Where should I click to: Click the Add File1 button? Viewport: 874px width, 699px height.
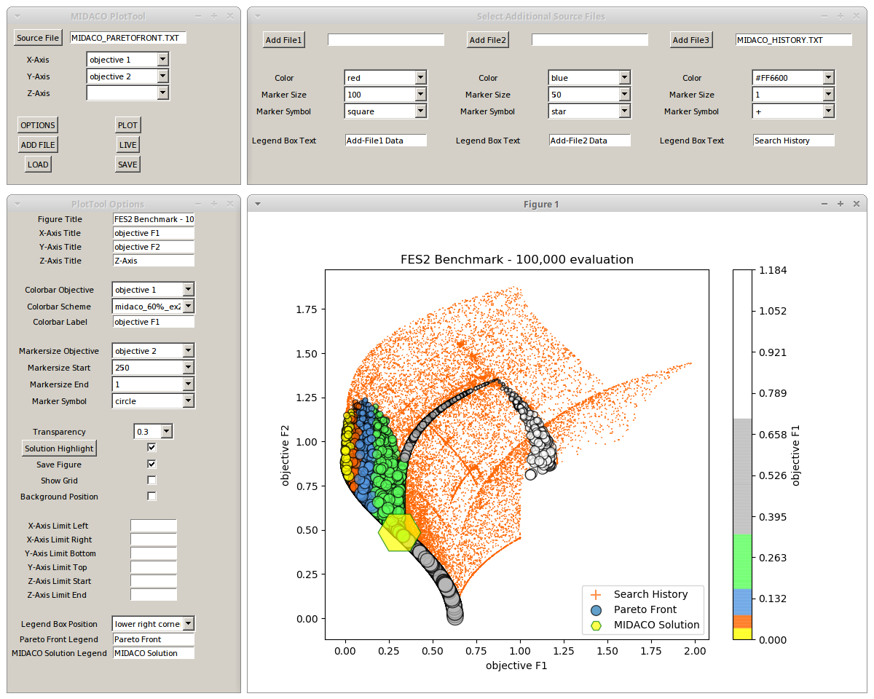click(x=283, y=40)
